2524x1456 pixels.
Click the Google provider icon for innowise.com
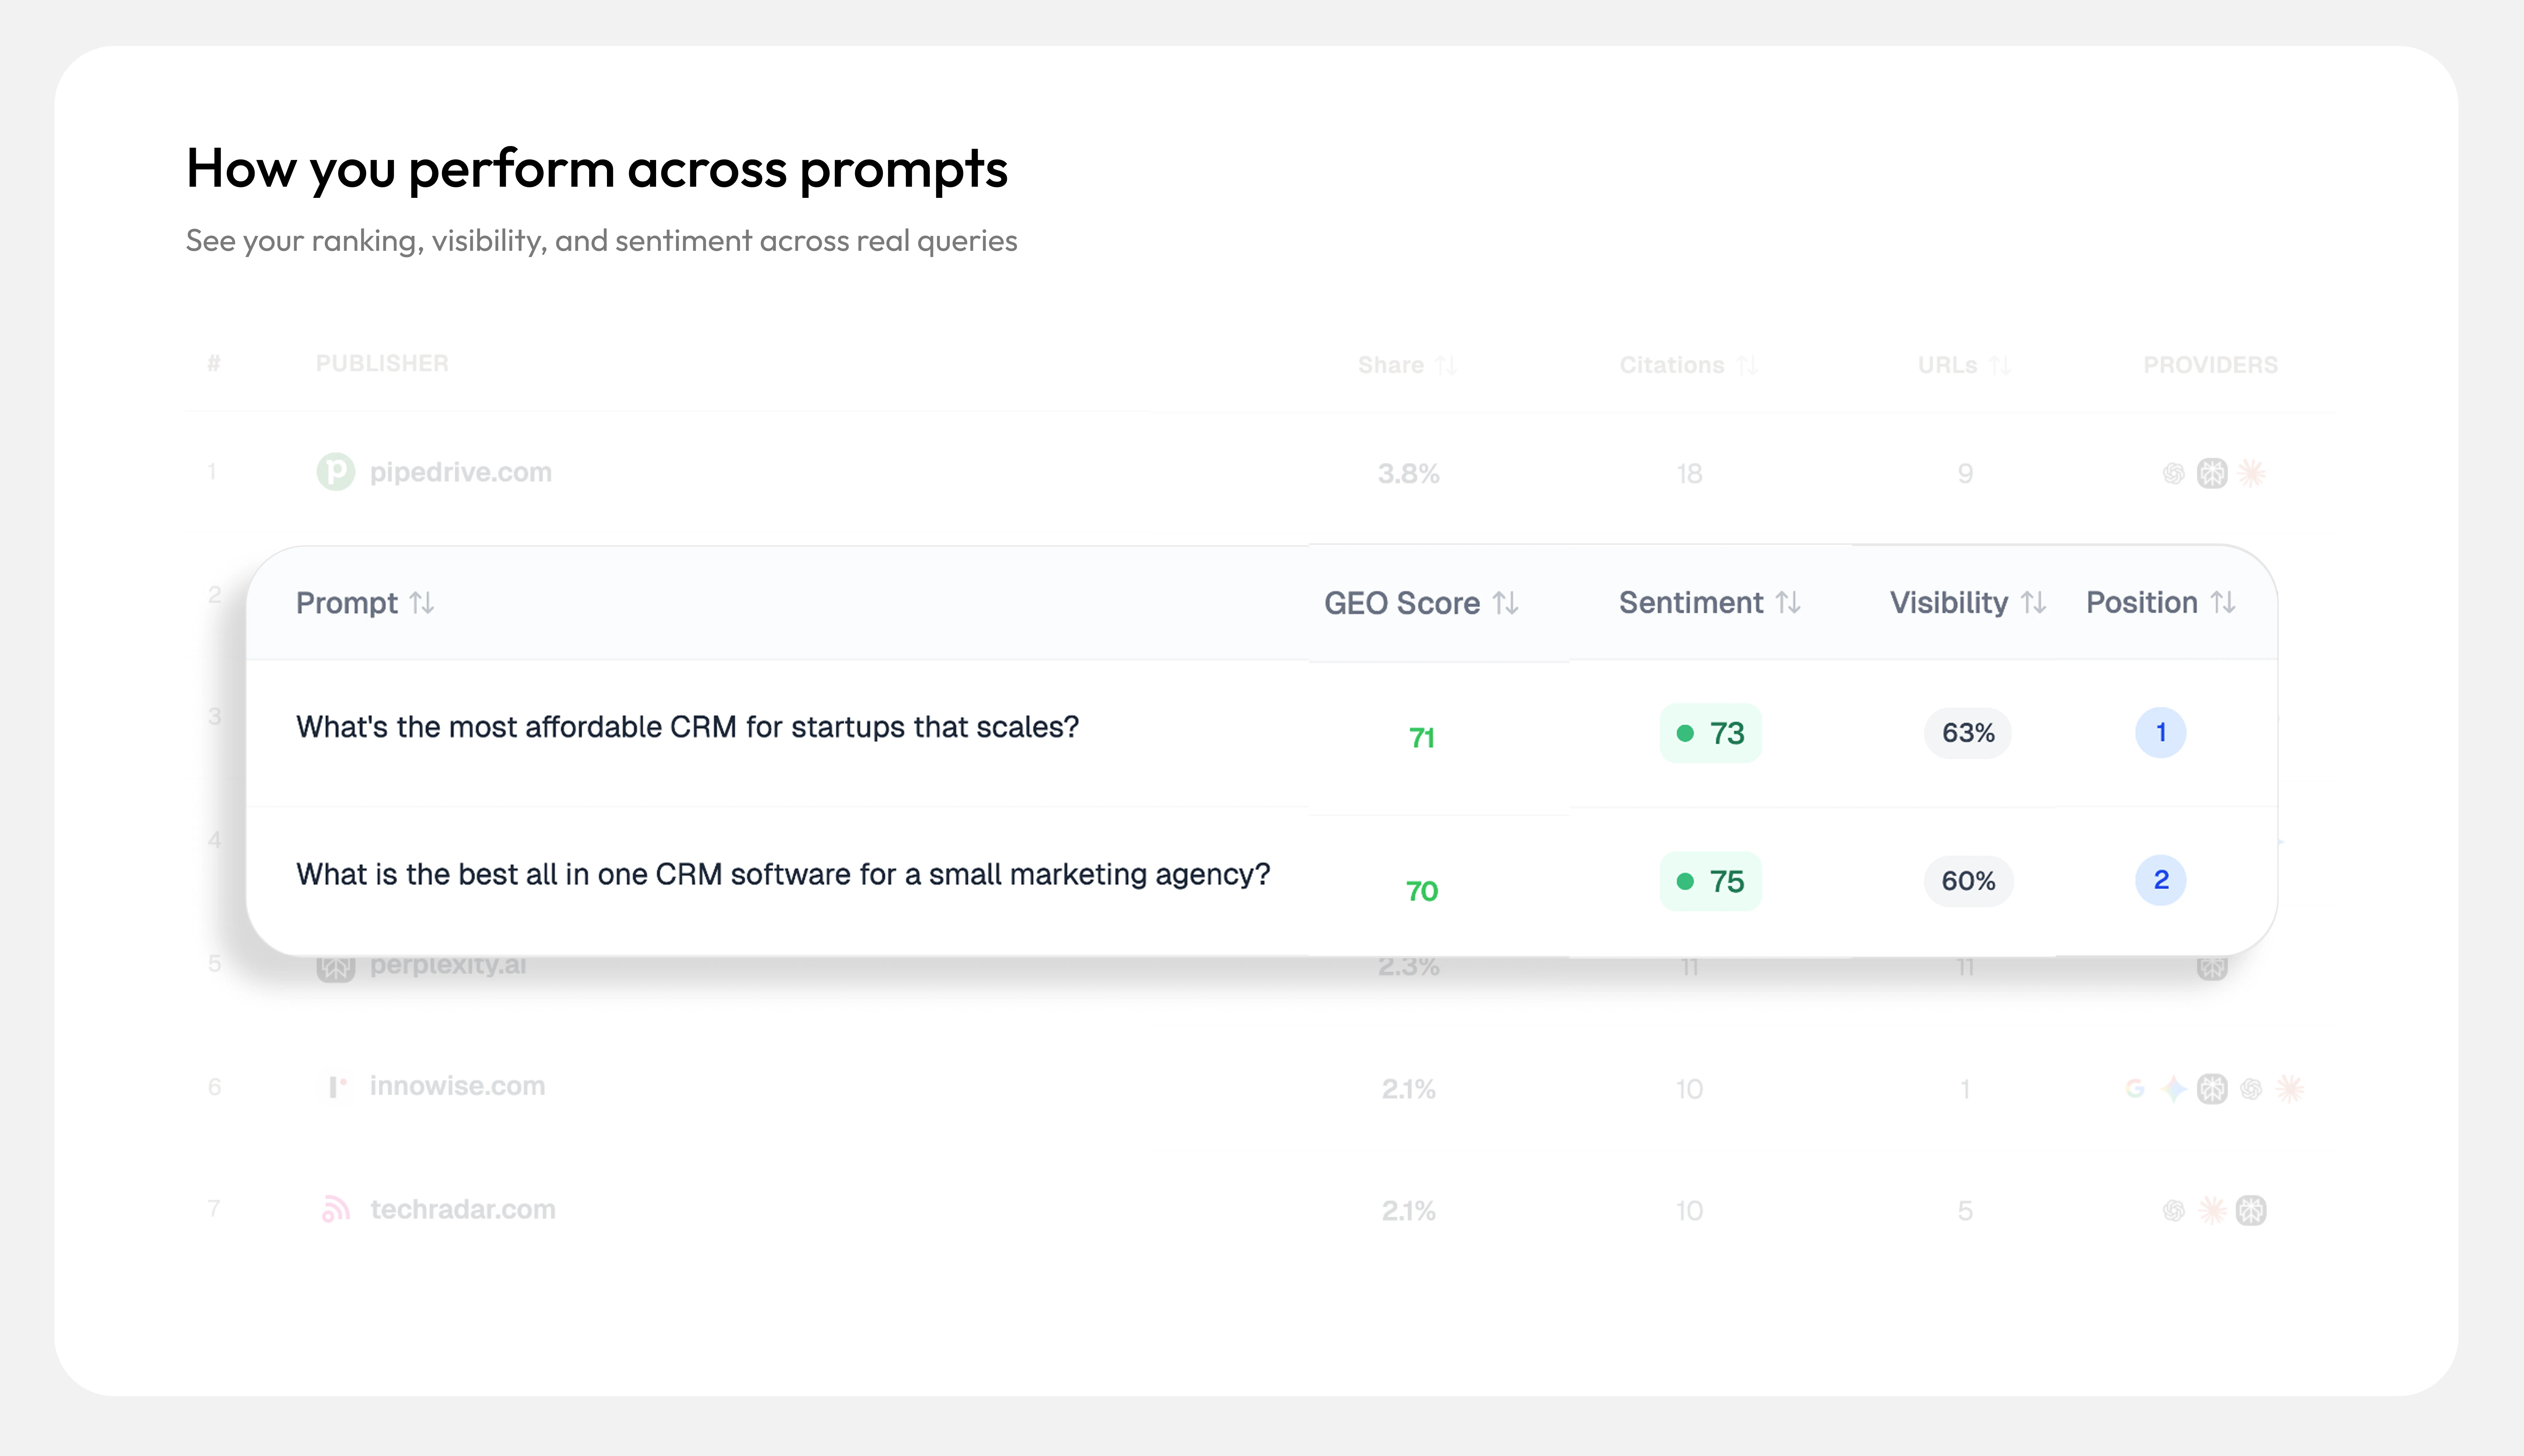[x=2136, y=1088]
